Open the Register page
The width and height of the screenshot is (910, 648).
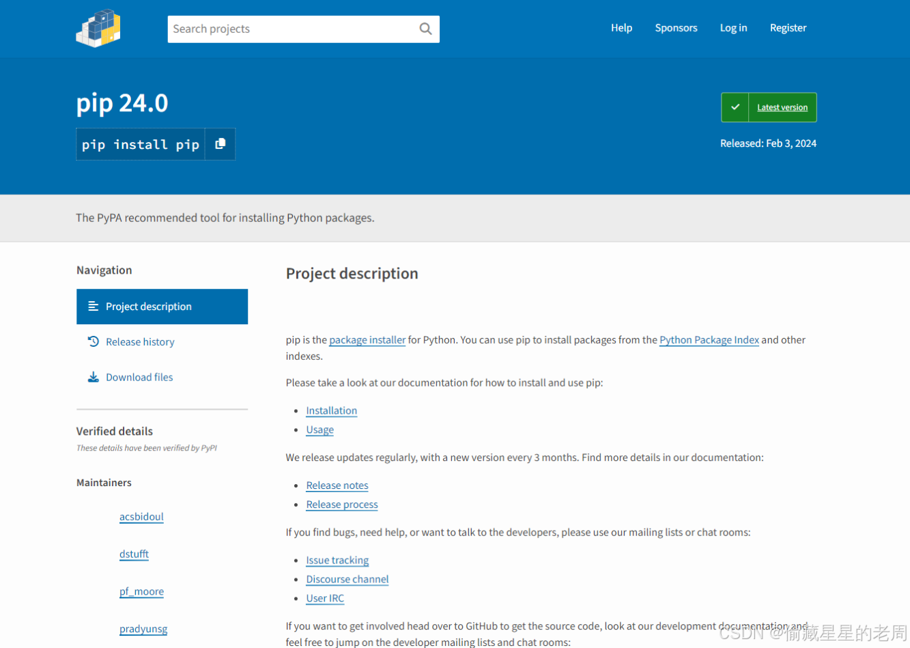point(788,28)
